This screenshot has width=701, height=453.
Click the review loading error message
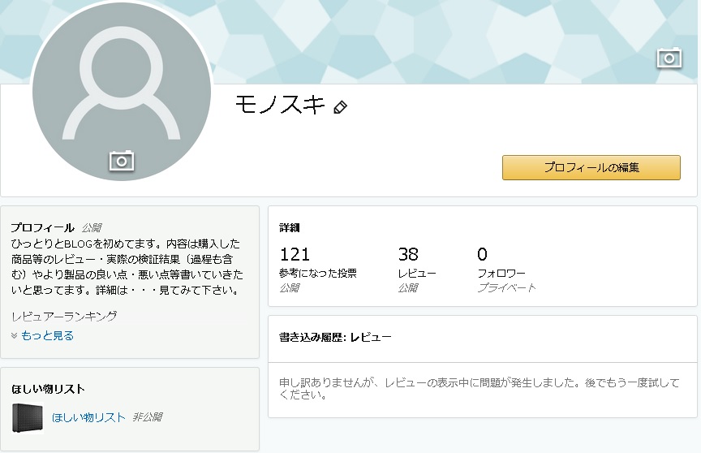pos(481,389)
